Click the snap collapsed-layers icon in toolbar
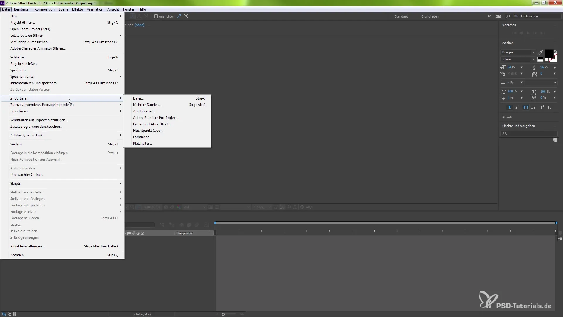This screenshot has height=317, width=563. point(186,16)
